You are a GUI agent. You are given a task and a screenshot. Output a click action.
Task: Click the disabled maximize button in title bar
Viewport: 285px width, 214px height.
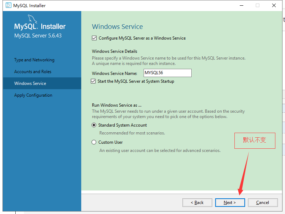pyautogui.click(x=258, y=5)
